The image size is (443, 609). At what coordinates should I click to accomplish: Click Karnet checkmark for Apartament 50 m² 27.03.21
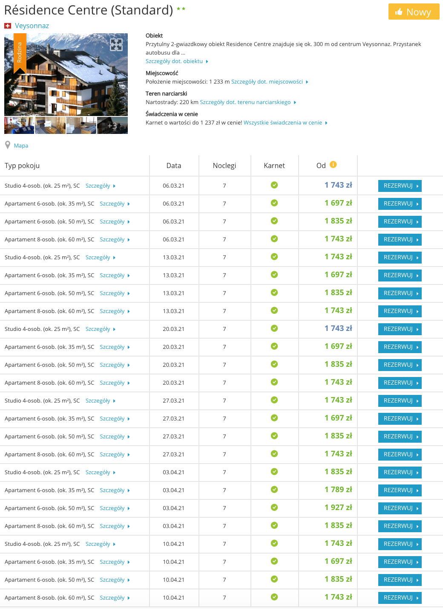click(274, 436)
